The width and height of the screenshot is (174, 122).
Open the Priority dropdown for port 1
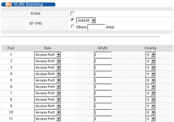(151, 55)
